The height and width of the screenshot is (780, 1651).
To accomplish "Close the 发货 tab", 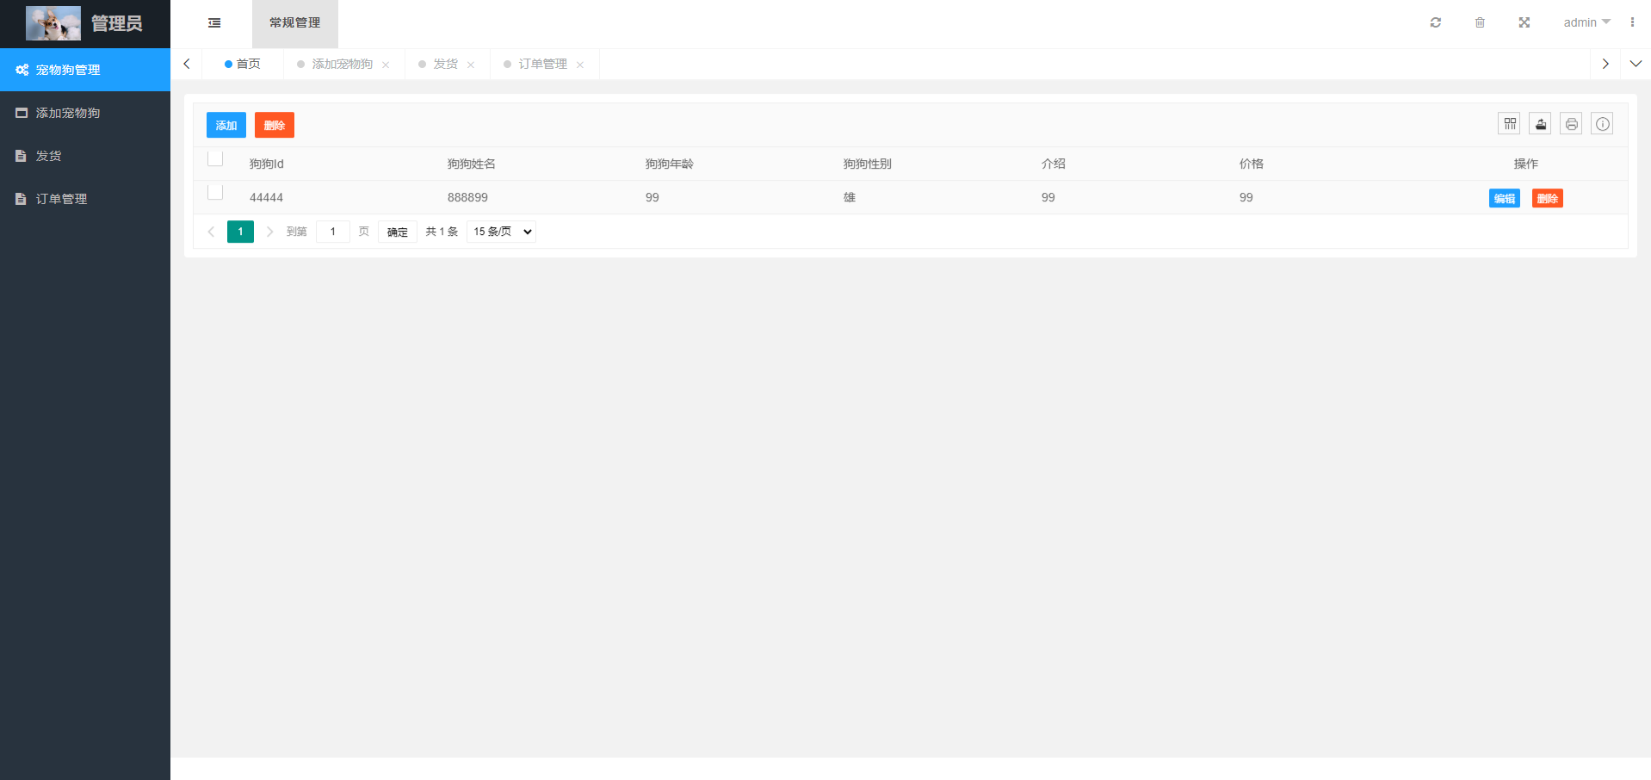I will [471, 65].
